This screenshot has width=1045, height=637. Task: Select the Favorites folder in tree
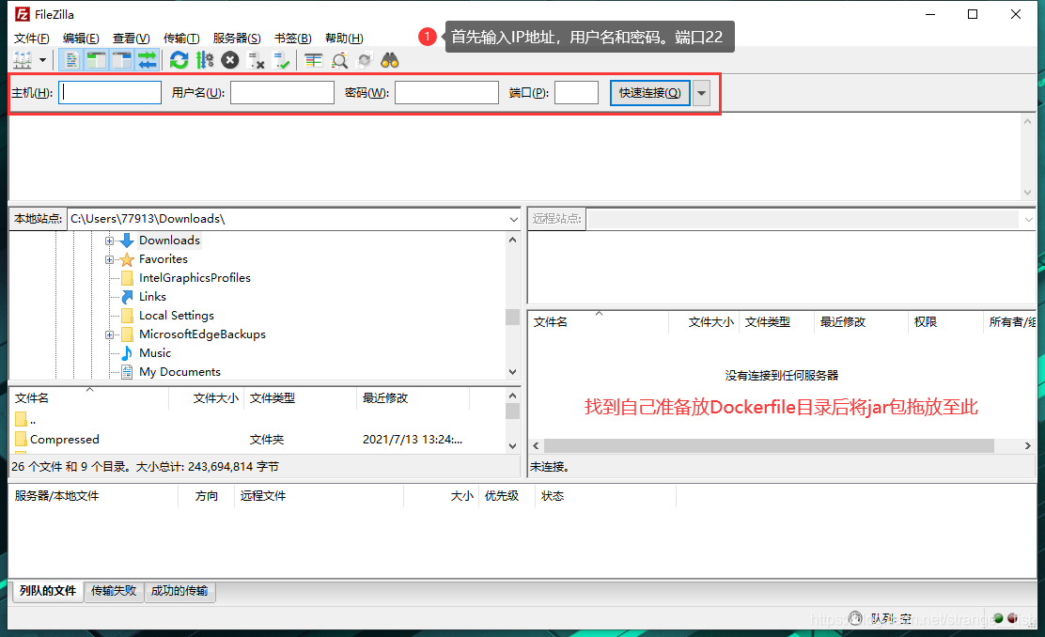[x=164, y=259]
